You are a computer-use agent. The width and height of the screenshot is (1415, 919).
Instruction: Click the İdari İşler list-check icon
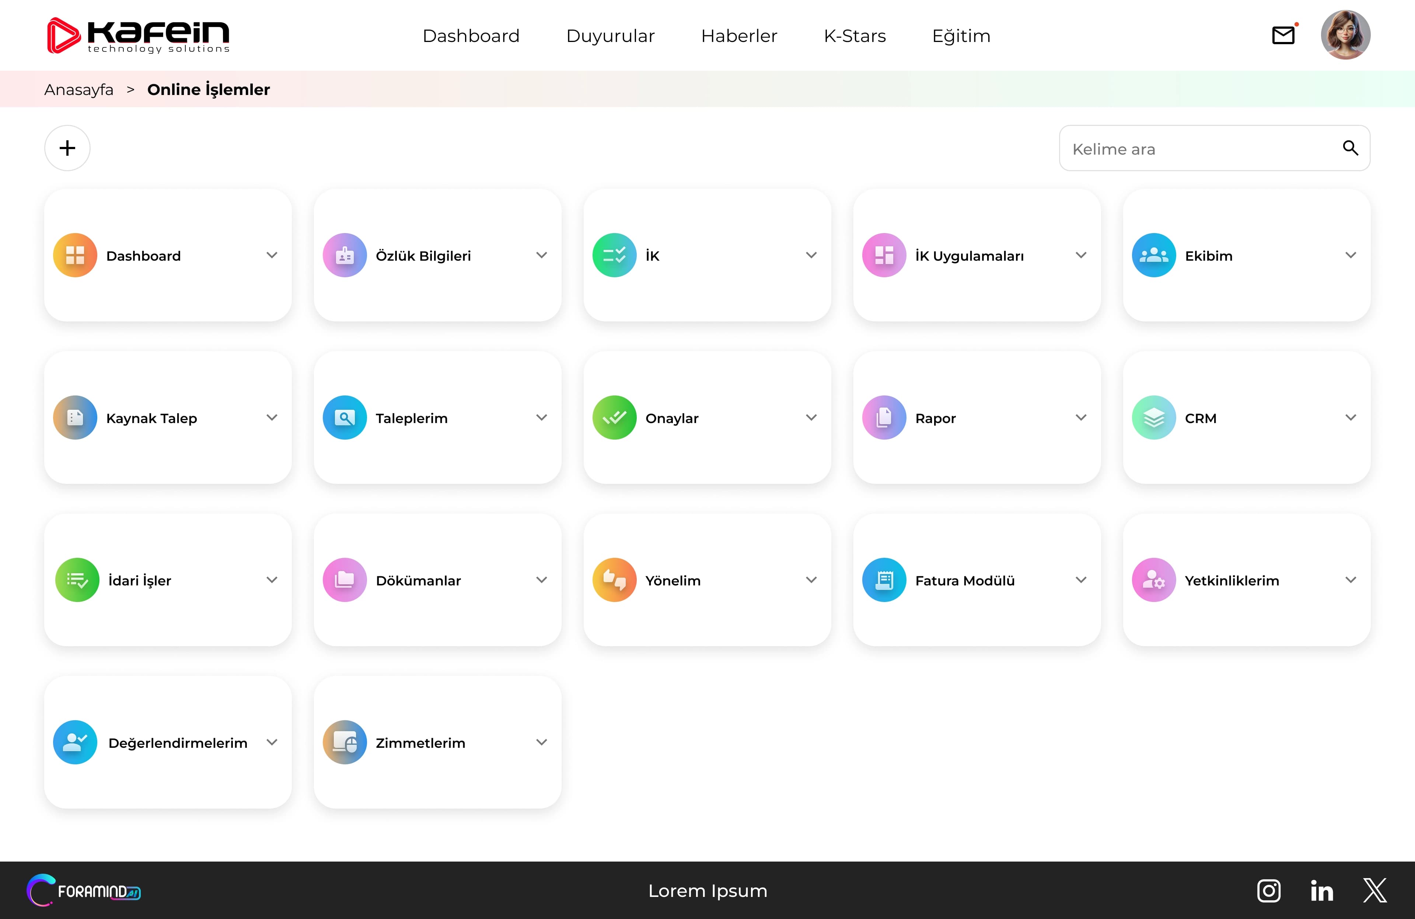77,580
